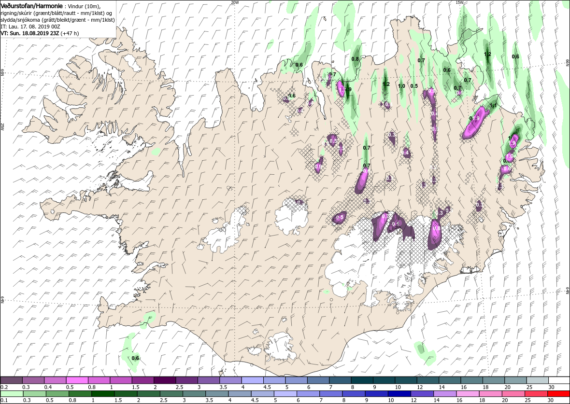Click the lower legend swatch between 10 and 12
Viewport: 570px width, 404px height.
400,394
